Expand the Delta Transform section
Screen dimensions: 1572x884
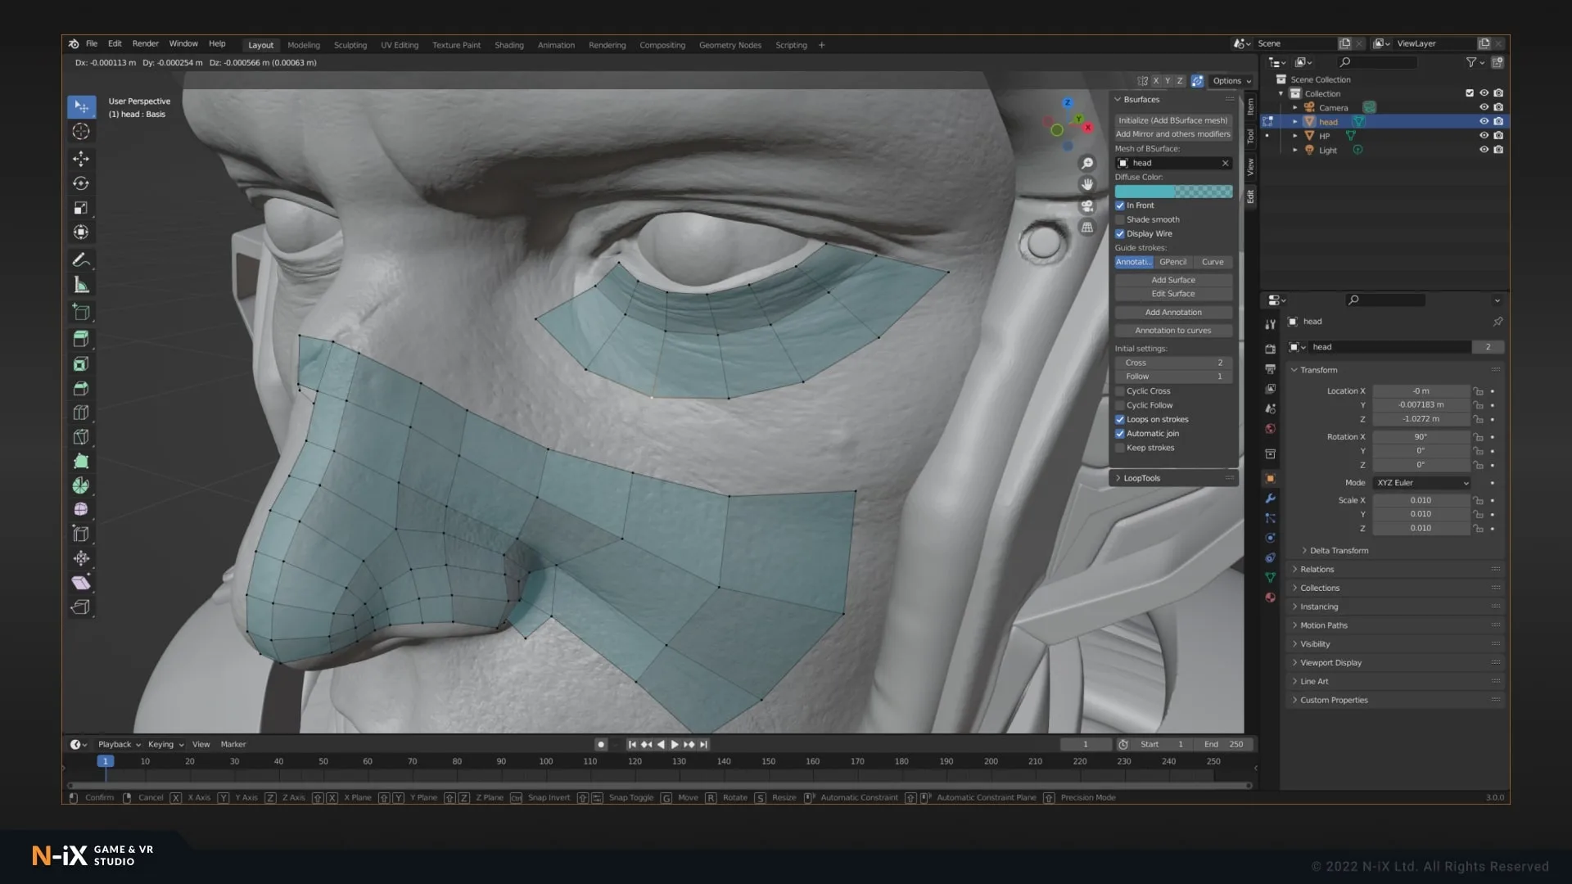[x=1338, y=551]
